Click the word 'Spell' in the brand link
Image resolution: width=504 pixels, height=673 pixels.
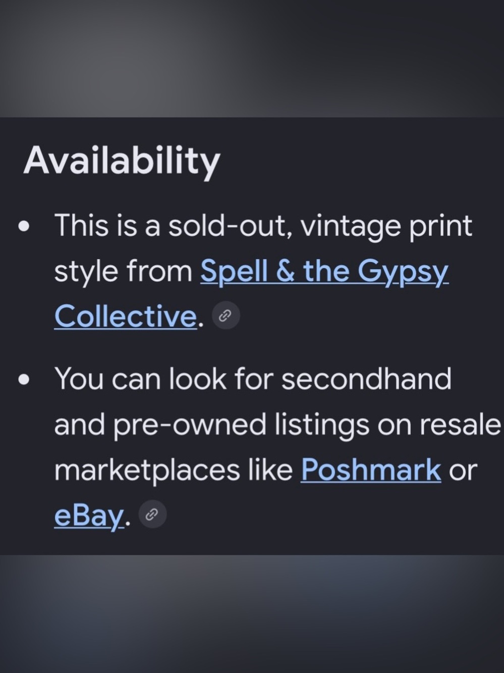[234, 271]
